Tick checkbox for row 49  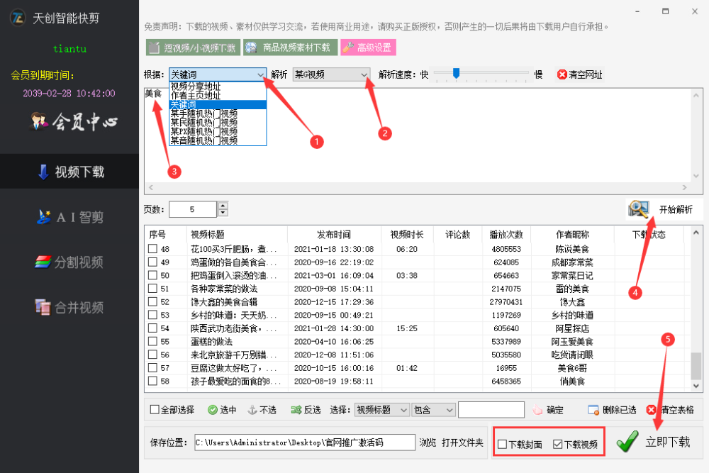[x=153, y=262]
